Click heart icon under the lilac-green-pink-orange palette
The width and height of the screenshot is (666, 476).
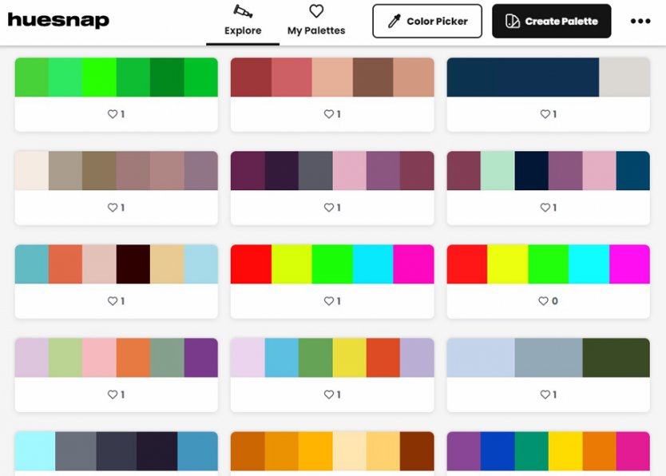[x=112, y=395]
